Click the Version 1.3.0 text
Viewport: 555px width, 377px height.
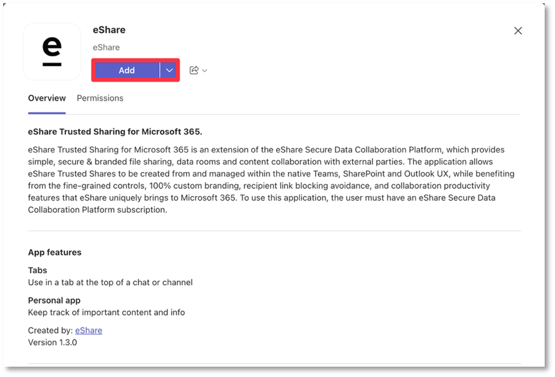coord(52,342)
